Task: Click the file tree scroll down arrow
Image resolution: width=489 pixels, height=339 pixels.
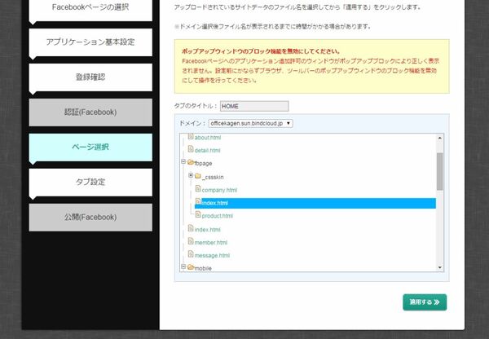Action: pos(440,267)
